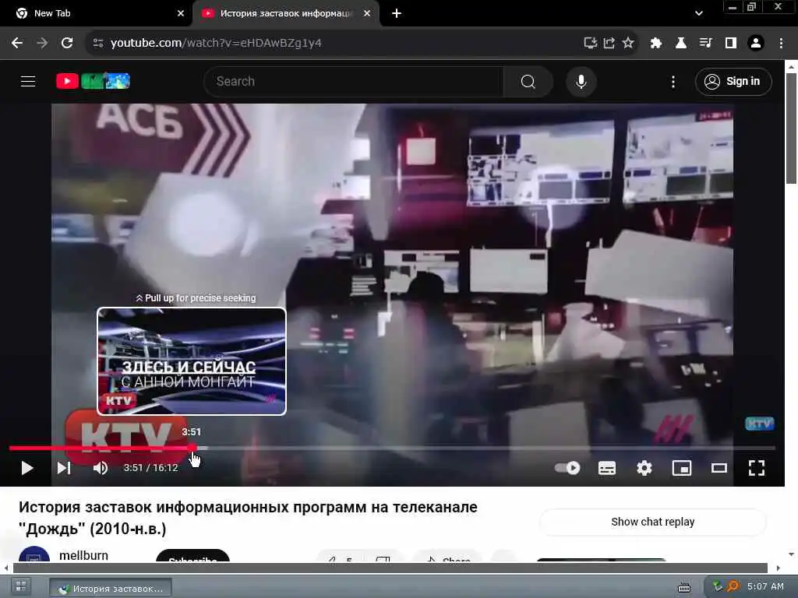798x598 pixels.
Task: Open YouTube settings three-dot menu
Action: coord(673,82)
